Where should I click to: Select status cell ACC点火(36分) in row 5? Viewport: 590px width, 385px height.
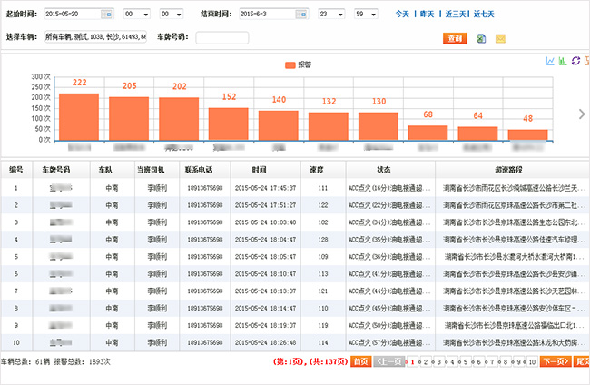(389, 257)
